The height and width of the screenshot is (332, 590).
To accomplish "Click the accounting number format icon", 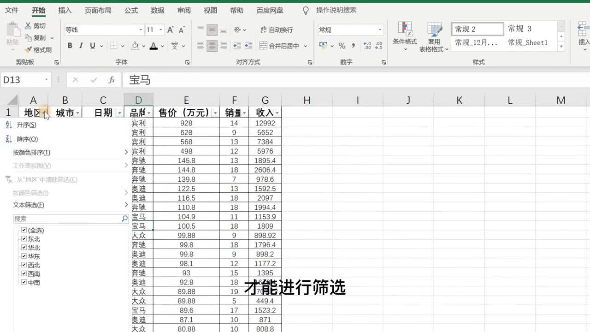I will point(323,46).
